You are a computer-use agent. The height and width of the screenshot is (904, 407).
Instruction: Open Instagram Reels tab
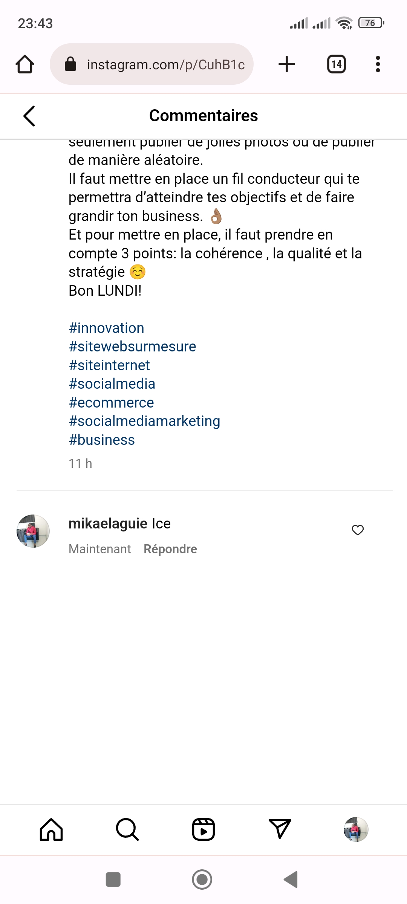point(203,829)
